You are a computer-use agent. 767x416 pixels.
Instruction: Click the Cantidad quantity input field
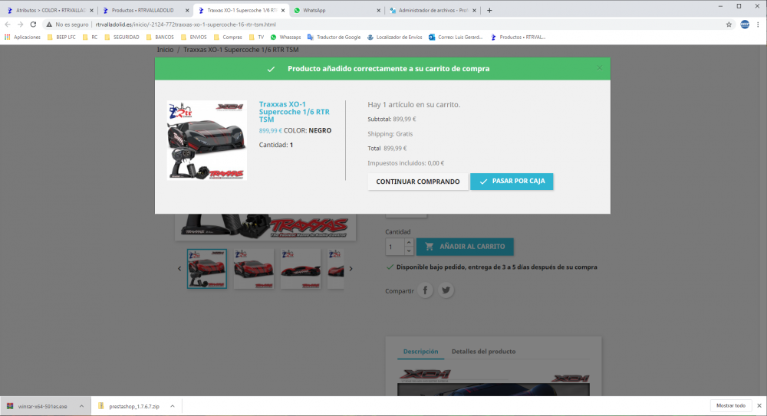tap(395, 247)
